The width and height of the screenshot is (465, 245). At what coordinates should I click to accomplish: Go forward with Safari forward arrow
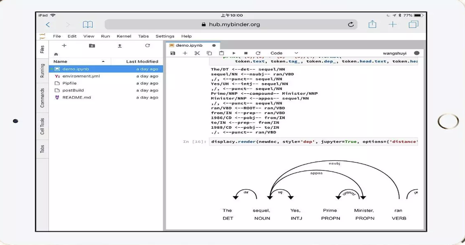click(x=68, y=25)
